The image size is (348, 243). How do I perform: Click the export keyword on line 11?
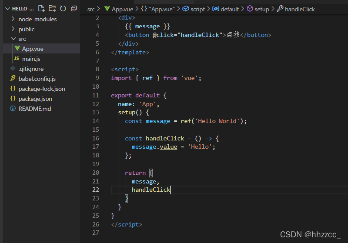[x=121, y=95]
